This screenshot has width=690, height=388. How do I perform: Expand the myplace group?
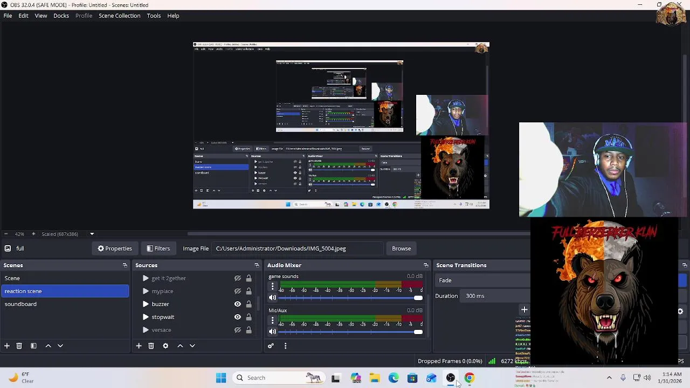click(146, 292)
